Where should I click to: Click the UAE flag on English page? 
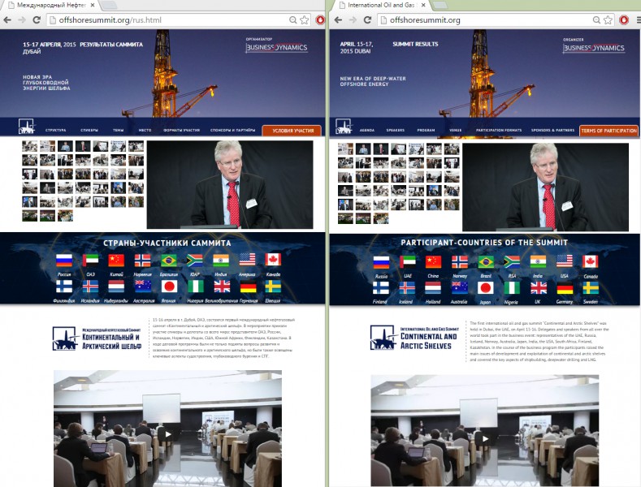pyautogui.click(x=408, y=261)
